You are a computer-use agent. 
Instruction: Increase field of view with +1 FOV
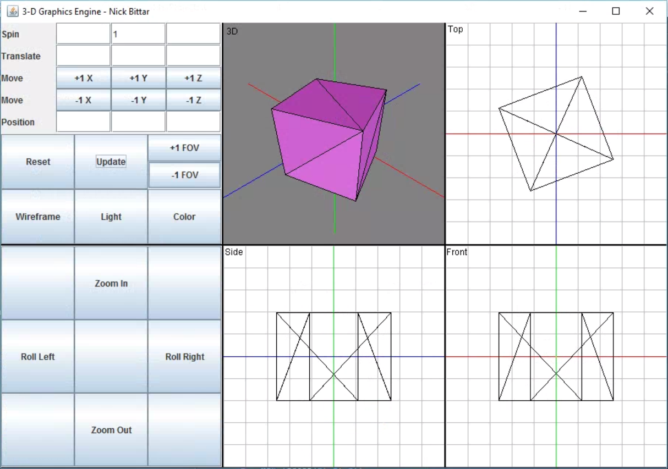click(184, 148)
